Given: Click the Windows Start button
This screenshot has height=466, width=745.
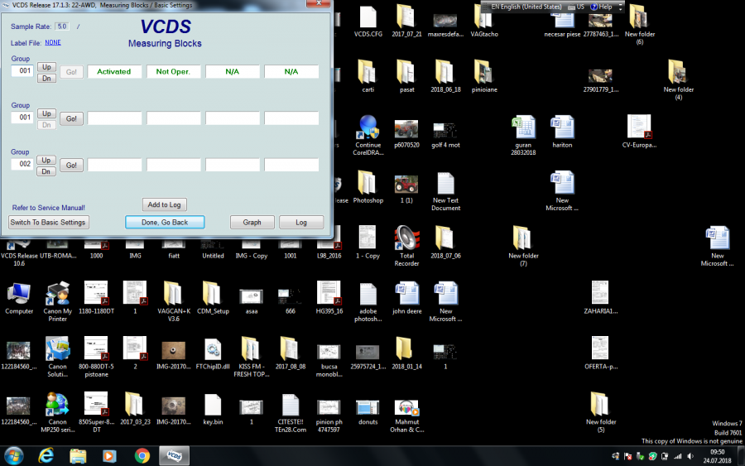Looking at the screenshot, I should (14, 454).
